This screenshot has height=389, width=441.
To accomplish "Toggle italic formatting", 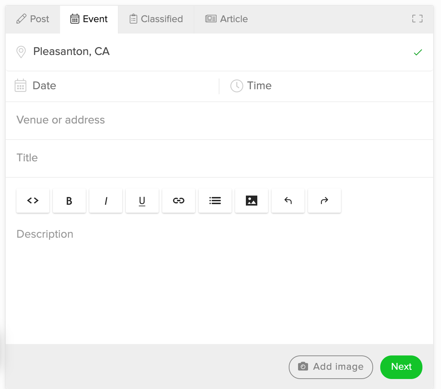I will tap(106, 201).
